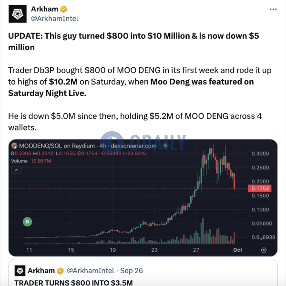Click the Arkham display name

[44, 9]
